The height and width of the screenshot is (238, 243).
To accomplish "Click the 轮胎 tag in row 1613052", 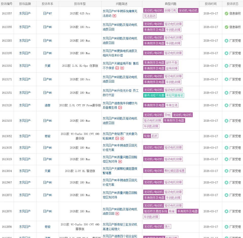I will pos(147,136).
